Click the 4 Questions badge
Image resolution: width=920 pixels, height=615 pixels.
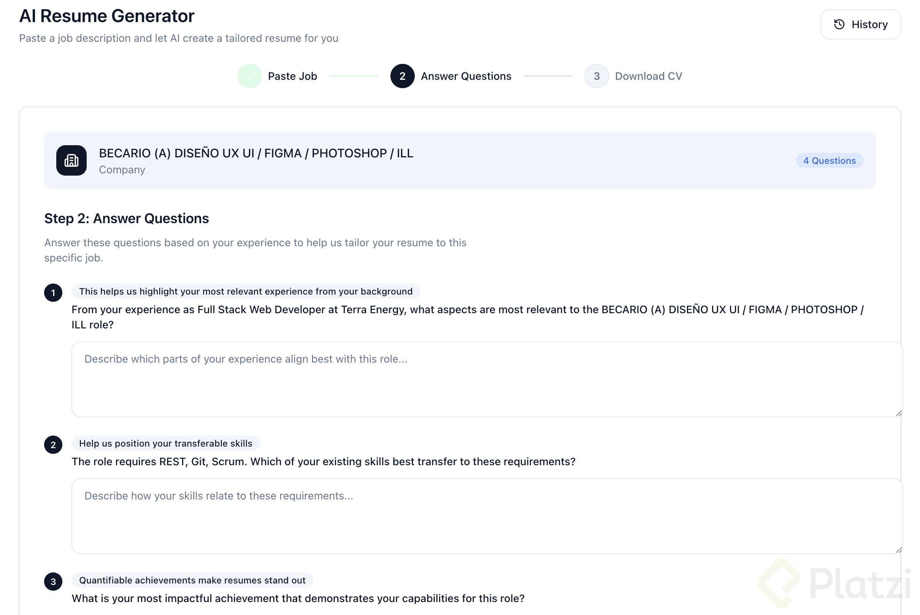pyautogui.click(x=829, y=160)
